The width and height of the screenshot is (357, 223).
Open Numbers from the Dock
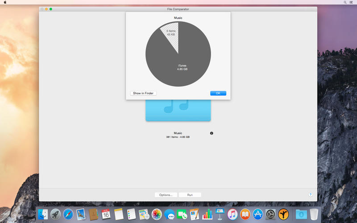(x=207, y=214)
